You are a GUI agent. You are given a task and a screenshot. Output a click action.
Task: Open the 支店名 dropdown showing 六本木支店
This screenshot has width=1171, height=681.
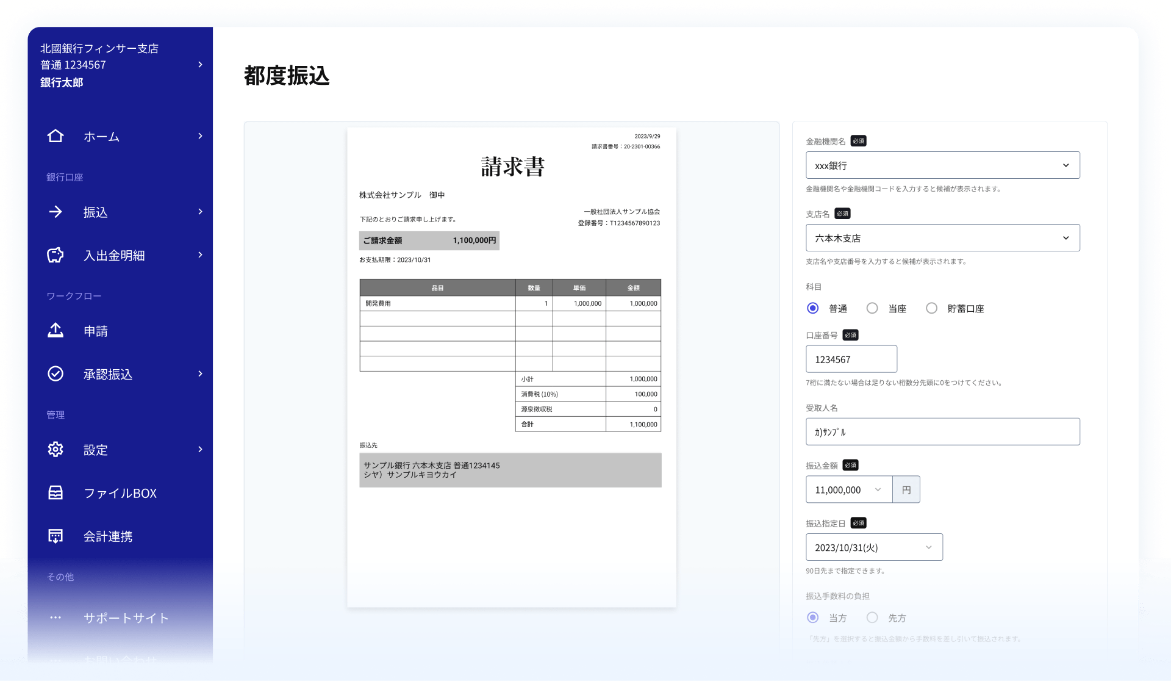[942, 238]
